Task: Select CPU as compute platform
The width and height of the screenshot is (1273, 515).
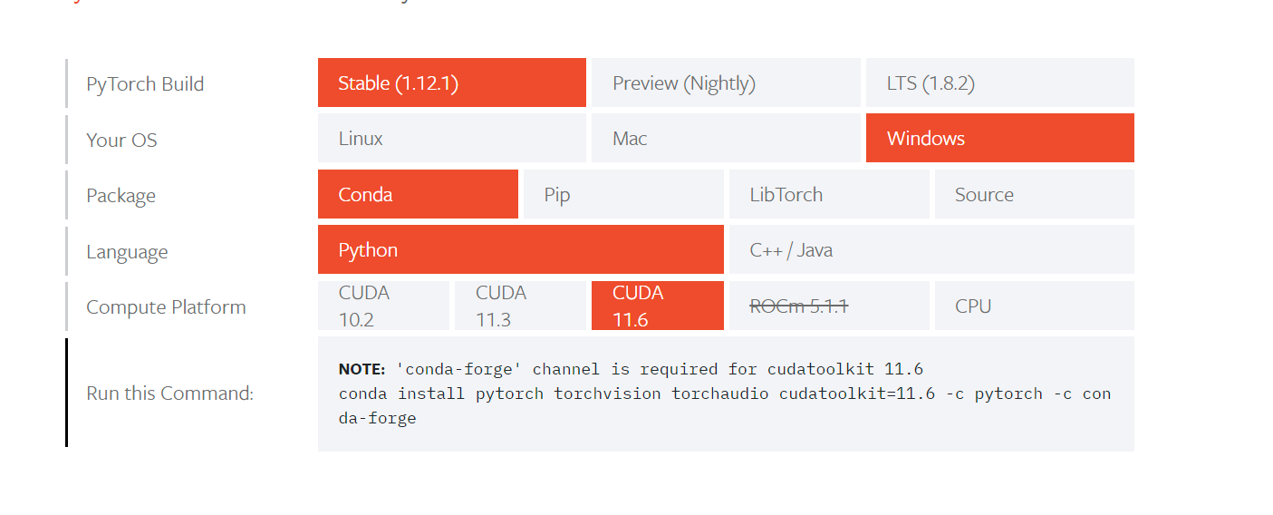Action: click(1035, 306)
